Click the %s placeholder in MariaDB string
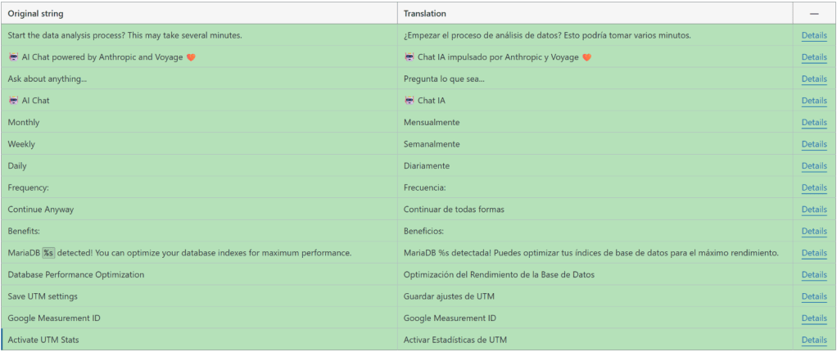This screenshot has height=352, width=837. coord(49,253)
